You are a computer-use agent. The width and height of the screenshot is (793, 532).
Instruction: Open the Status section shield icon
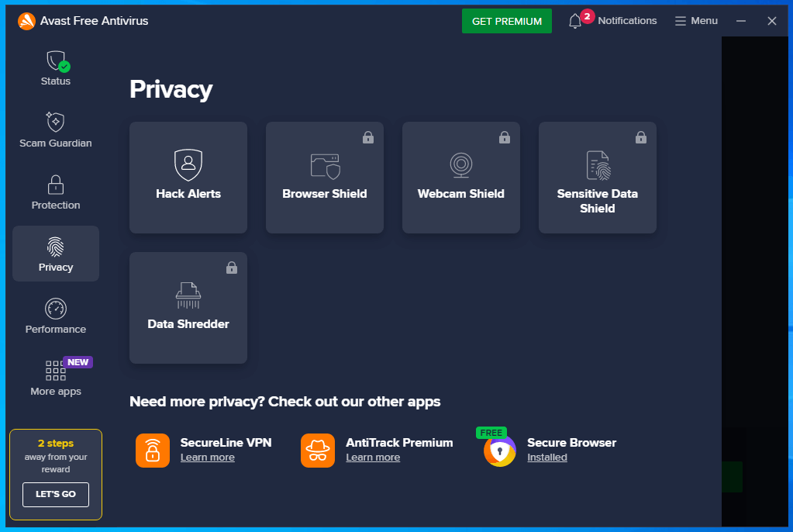[x=57, y=61]
